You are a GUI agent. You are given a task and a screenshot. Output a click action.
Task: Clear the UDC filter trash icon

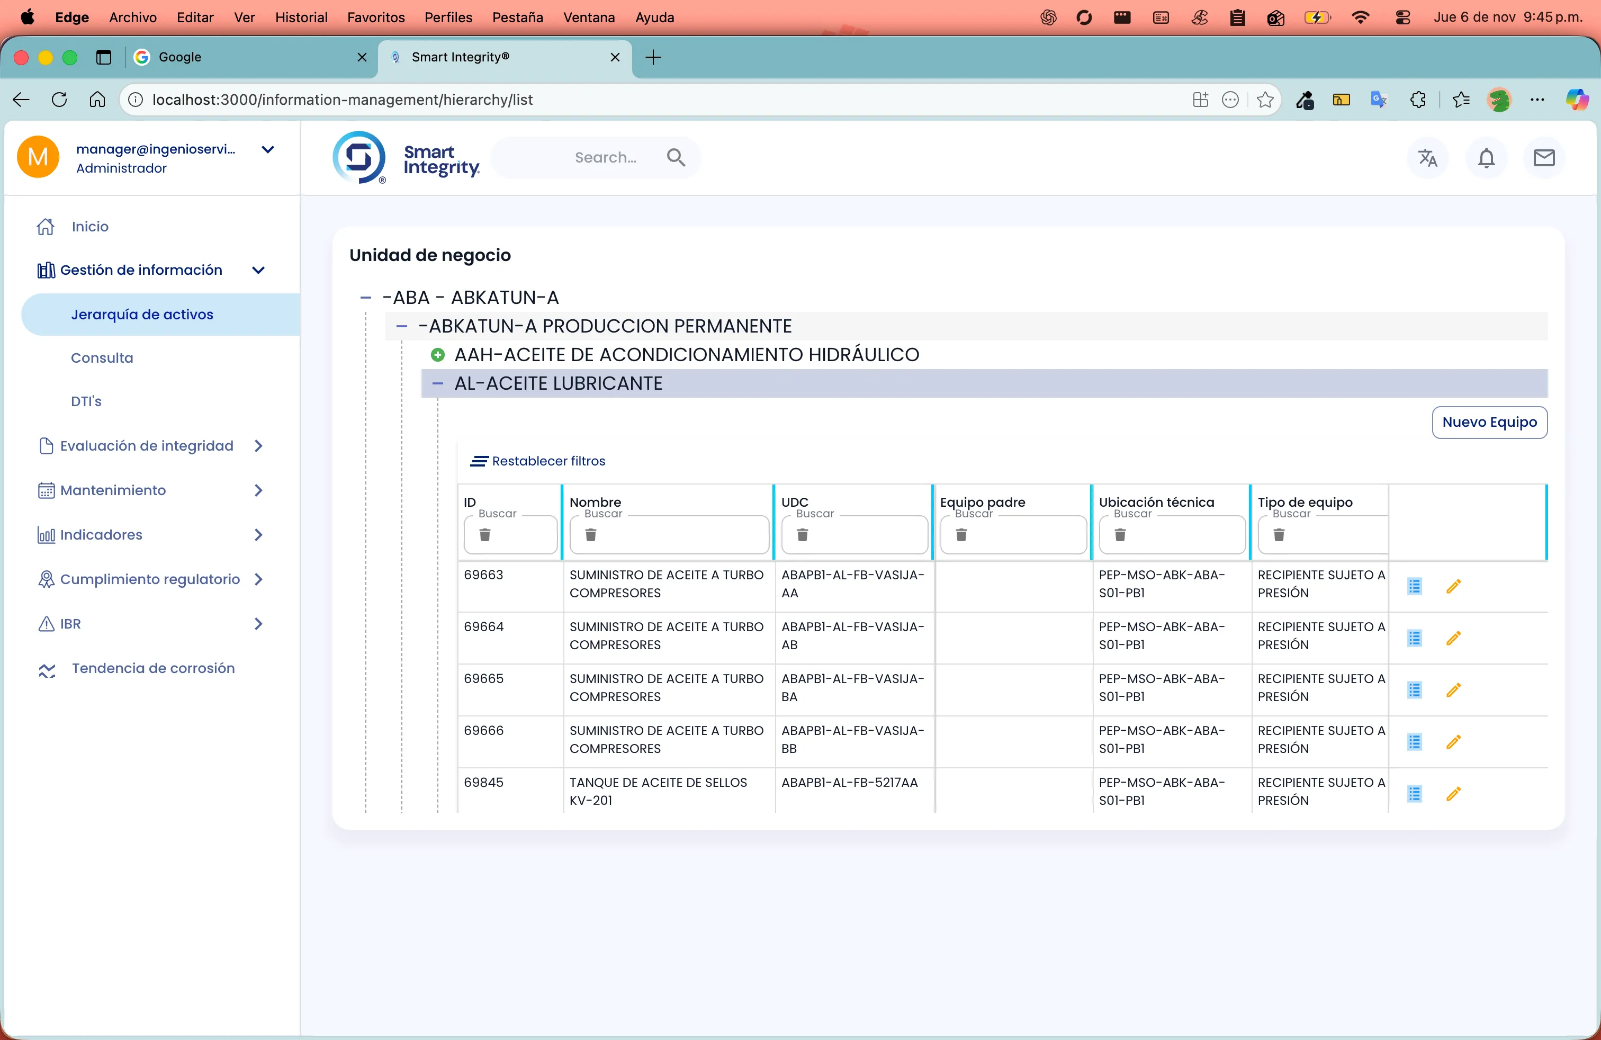pos(802,535)
